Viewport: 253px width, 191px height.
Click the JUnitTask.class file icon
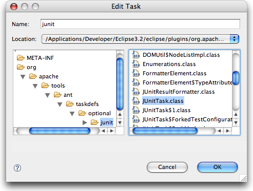(x=136, y=101)
